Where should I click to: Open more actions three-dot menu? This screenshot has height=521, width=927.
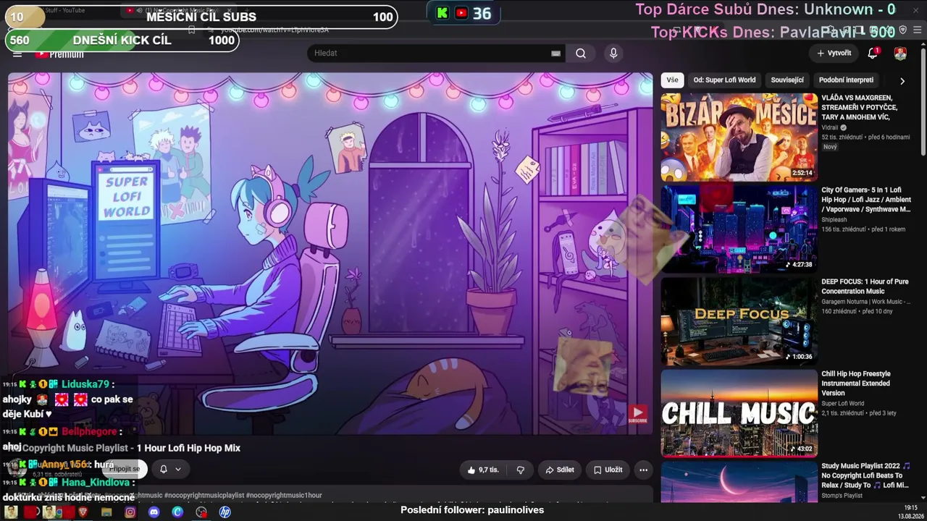tap(643, 470)
